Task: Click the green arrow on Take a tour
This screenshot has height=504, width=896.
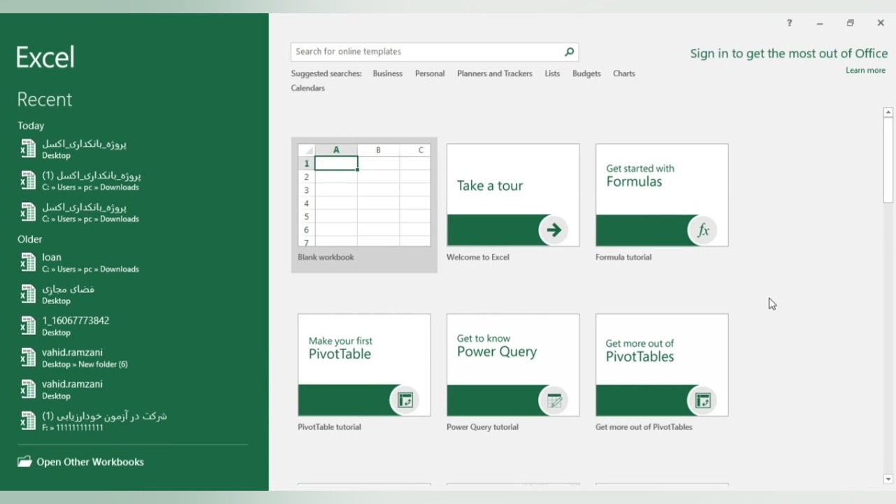Action: click(554, 230)
